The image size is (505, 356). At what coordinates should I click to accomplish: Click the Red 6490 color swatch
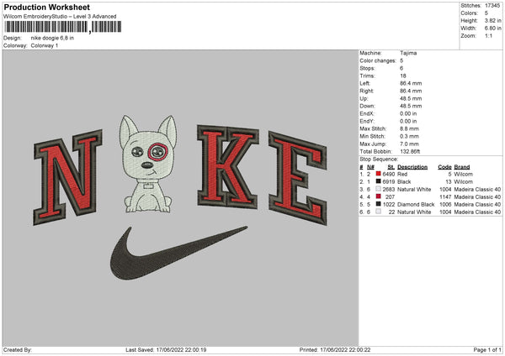click(x=379, y=174)
